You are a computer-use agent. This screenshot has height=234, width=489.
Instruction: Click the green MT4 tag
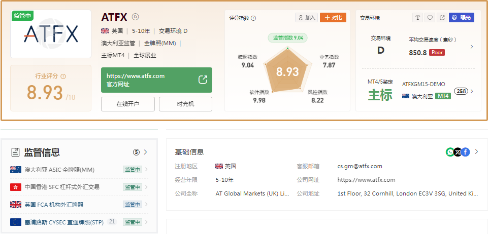coord(443,96)
